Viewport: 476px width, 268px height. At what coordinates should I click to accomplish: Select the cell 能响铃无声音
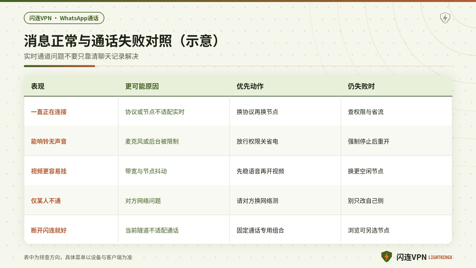(x=71, y=141)
